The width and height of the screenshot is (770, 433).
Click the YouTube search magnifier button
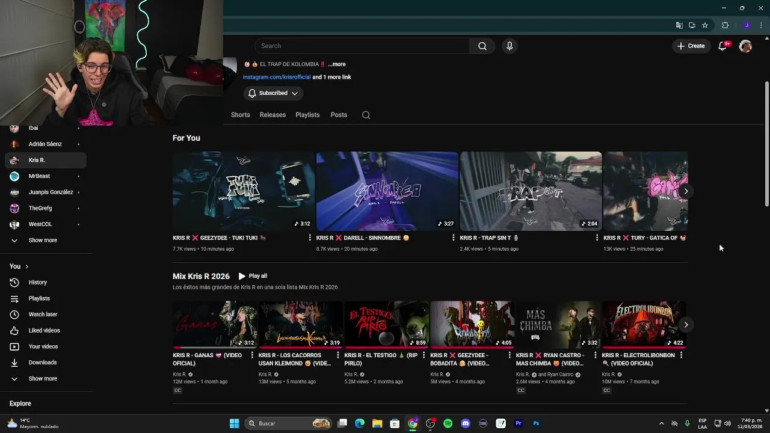[x=482, y=46]
